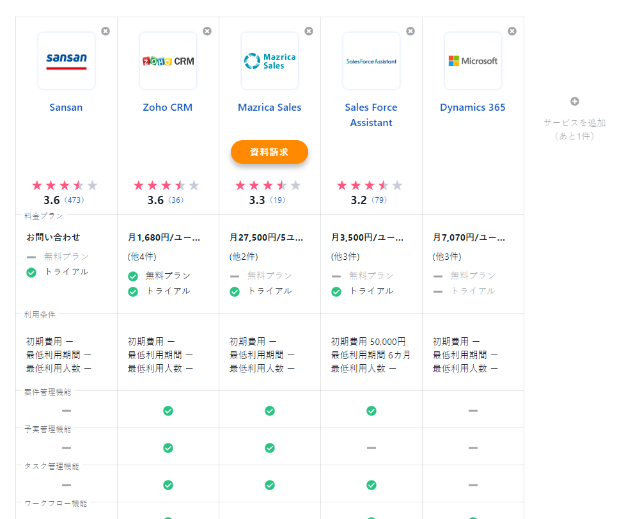Click the (19) review count for Mazrica Sales

pos(278,200)
